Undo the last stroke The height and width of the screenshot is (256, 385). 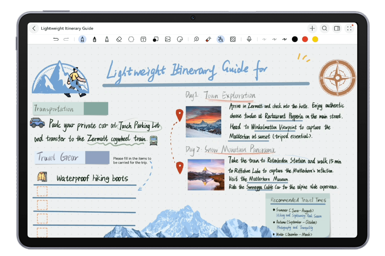pos(56,39)
